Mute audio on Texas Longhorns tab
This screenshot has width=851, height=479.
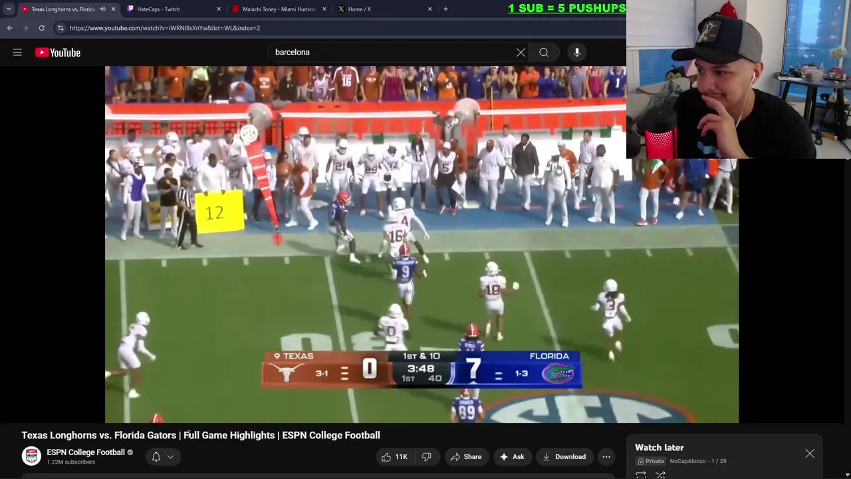point(102,9)
